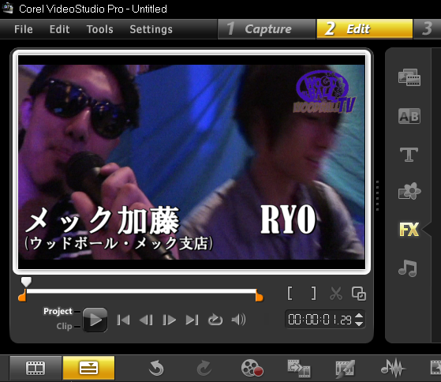Viewport: 441px width, 382px height.
Task: Open the Edit menu
Action: click(59, 29)
